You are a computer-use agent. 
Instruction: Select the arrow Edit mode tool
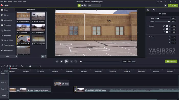(79, 5)
